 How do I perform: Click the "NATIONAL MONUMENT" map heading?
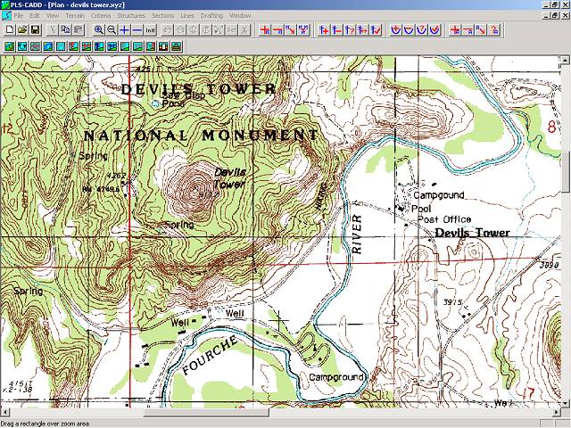[202, 136]
